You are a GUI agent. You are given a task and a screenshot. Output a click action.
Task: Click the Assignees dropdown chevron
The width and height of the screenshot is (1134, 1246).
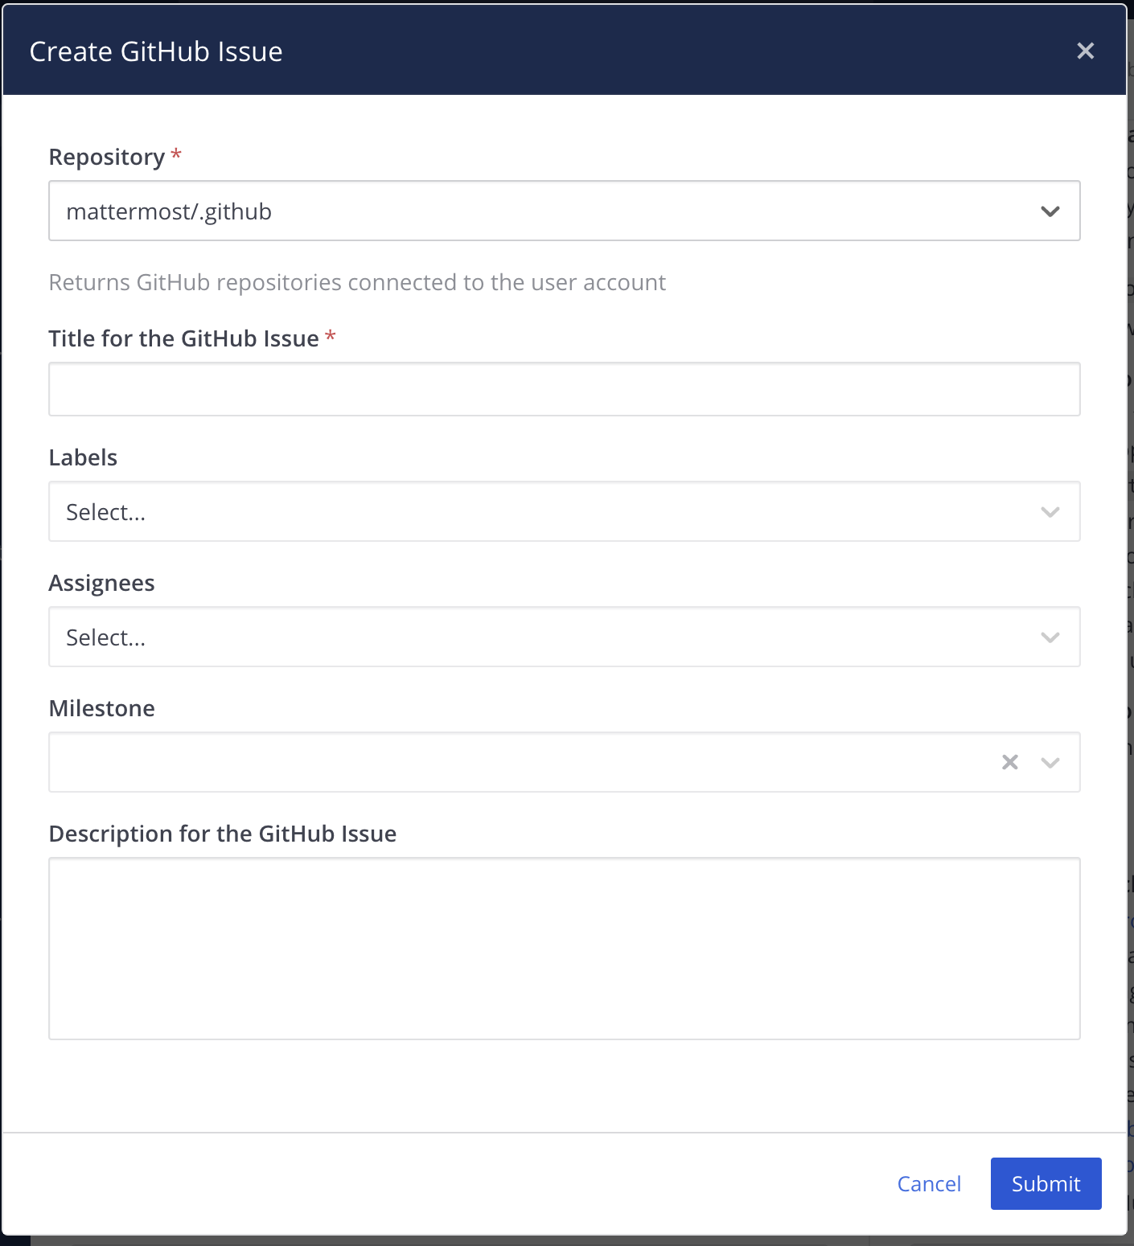point(1049,637)
